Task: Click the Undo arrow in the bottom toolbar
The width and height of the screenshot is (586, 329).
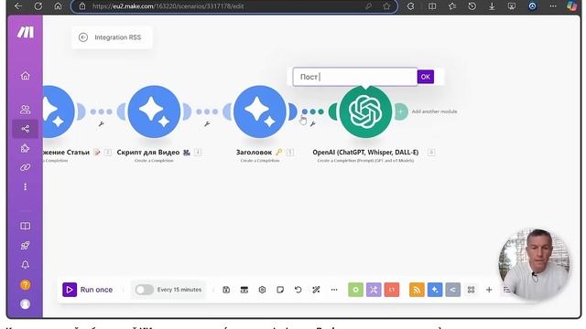Action: [x=298, y=290]
